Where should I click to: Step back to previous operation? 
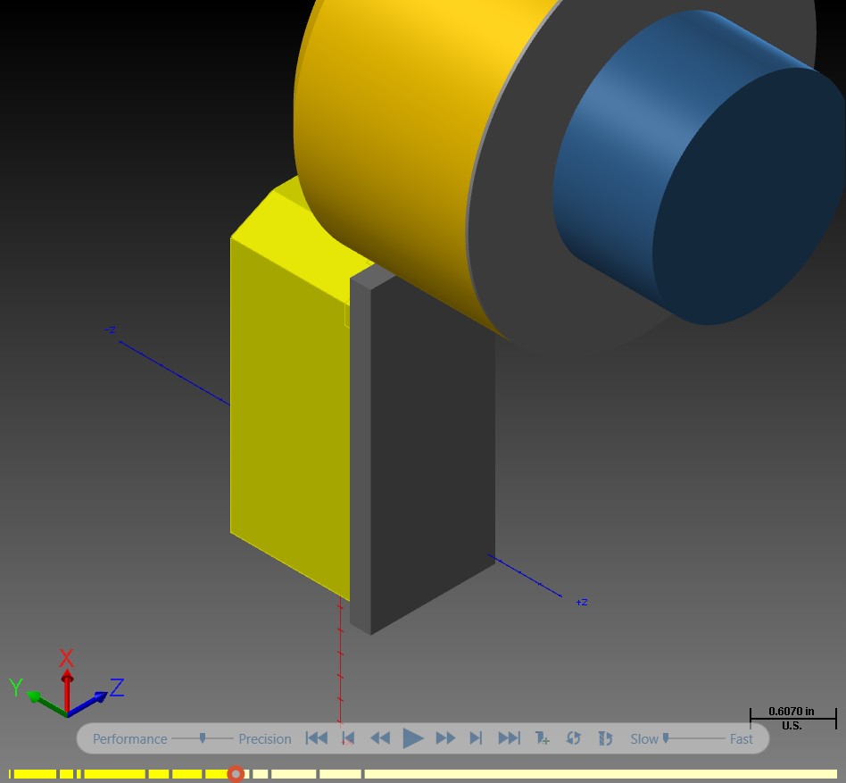tap(348, 738)
